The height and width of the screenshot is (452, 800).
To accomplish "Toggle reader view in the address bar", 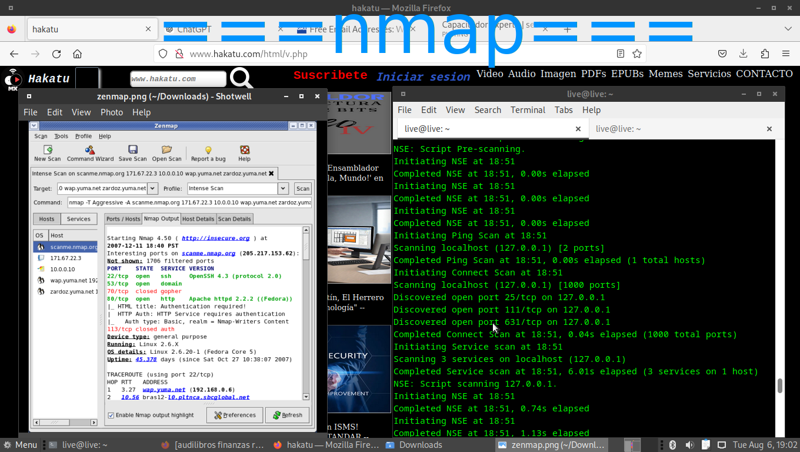I will (x=621, y=54).
